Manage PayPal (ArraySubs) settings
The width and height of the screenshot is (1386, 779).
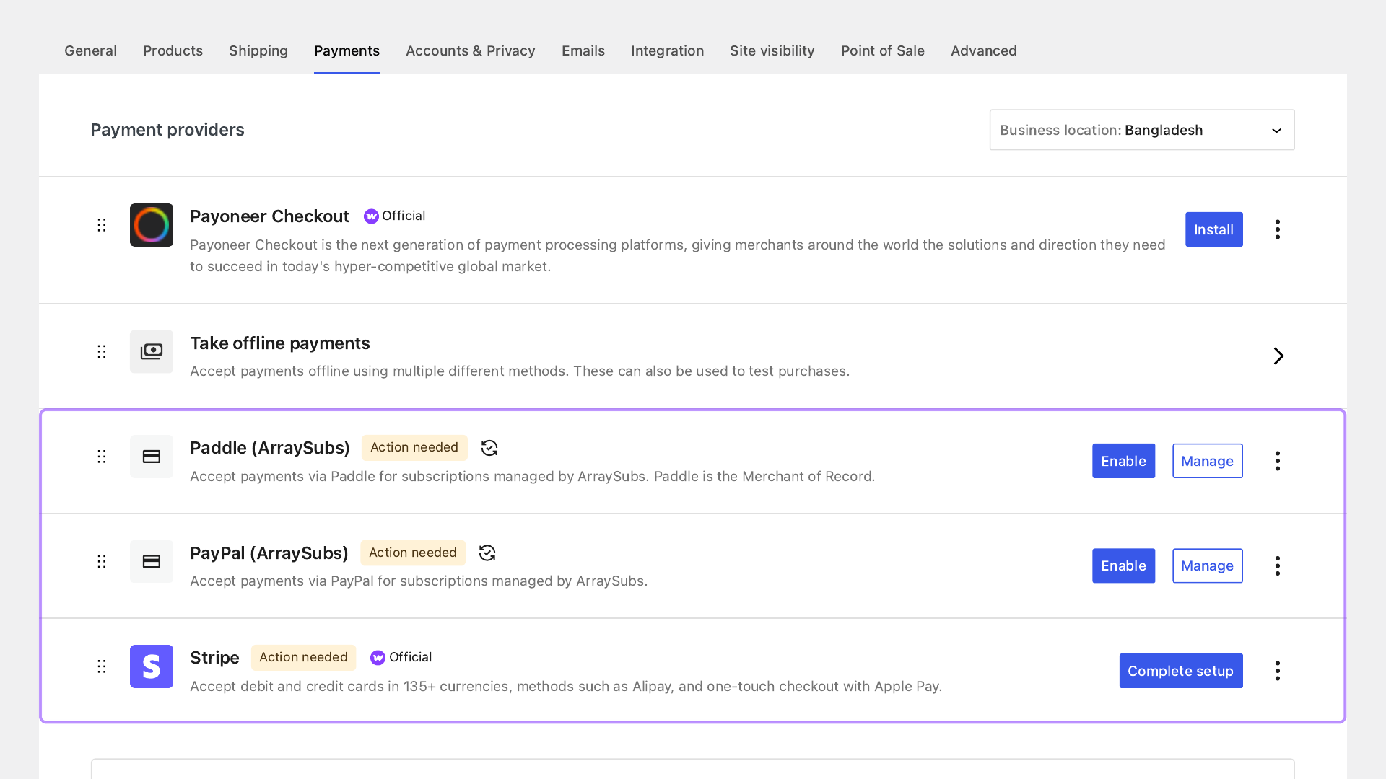pyautogui.click(x=1208, y=565)
